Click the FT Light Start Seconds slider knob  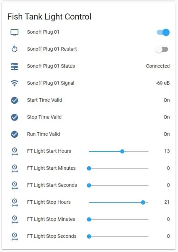[89, 186]
